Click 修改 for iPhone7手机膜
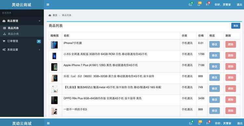This screenshot has height=126, width=244. tap(214, 44)
